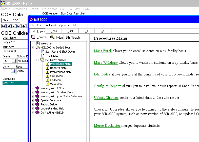Expand Working with your State Database
This screenshot has width=199, height=142.
click(33, 97)
